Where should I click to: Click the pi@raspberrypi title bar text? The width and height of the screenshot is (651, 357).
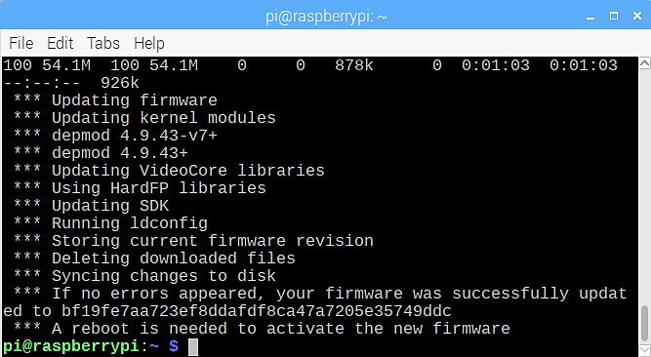coord(326,17)
